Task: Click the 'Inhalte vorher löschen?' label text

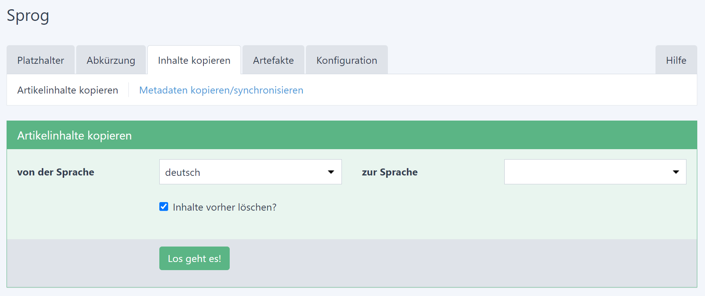Action: point(225,208)
